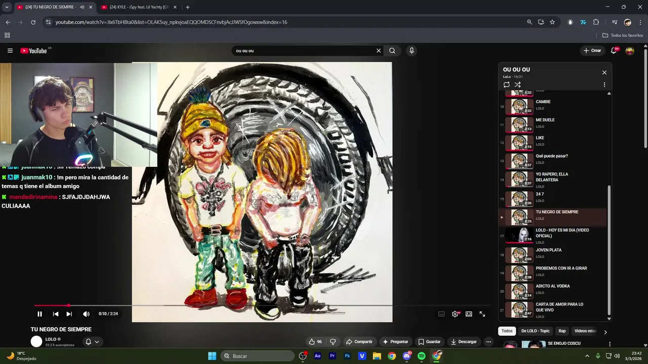Start voice search with microphone
The width and height of the screenshot is (648, 364).
(412, 51)
